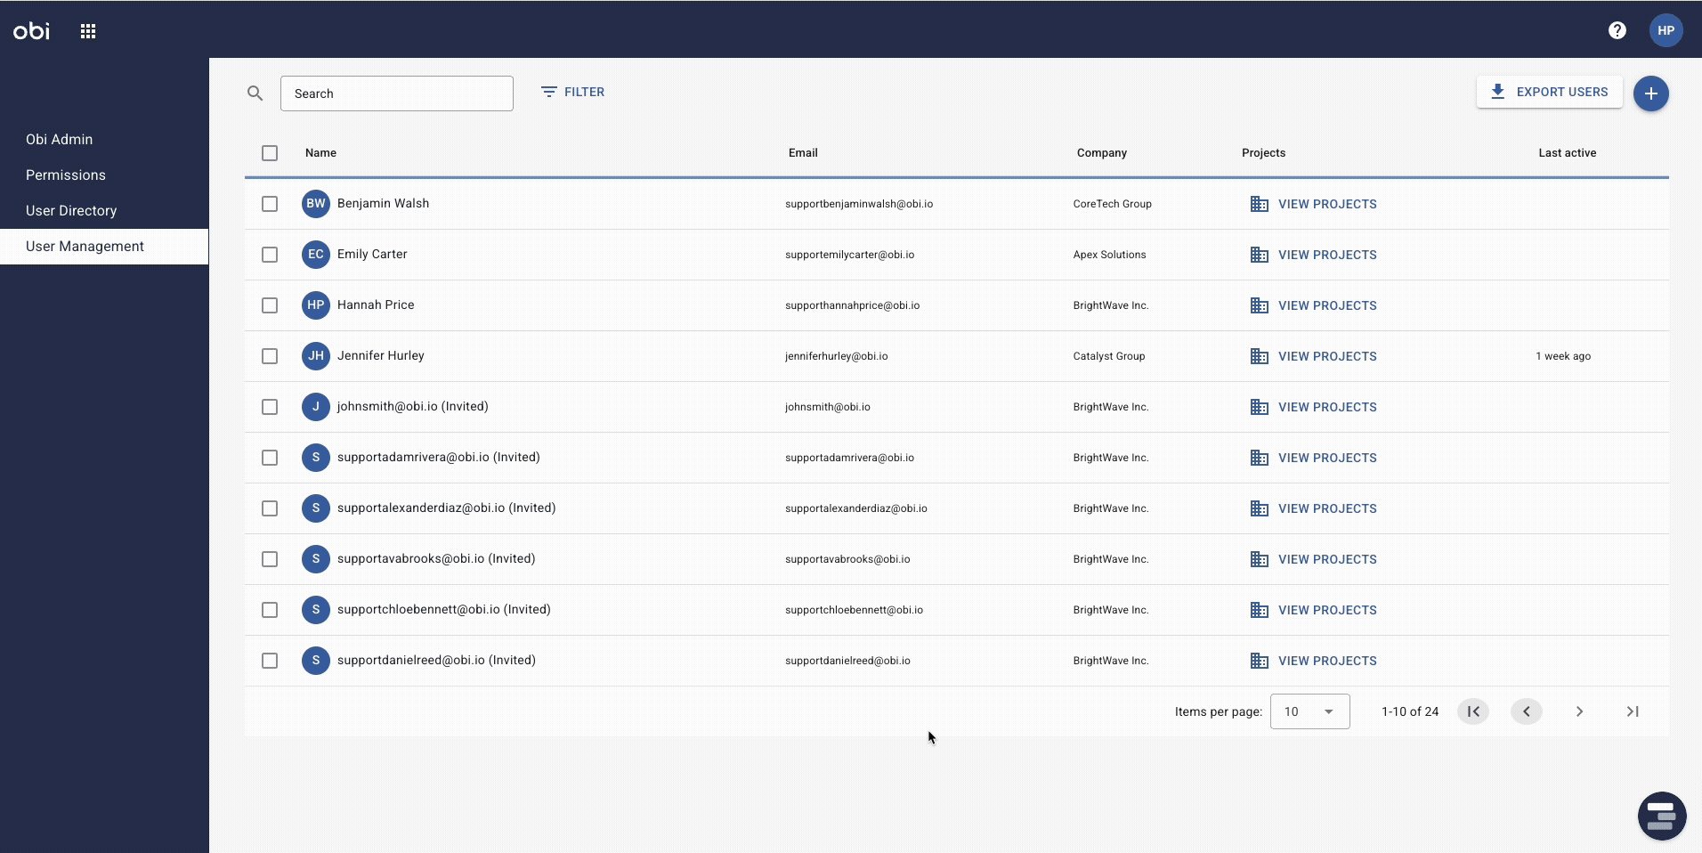The image size is (1702, 853).
Task: Click the add user plus button
Action: coord(1653,93)
